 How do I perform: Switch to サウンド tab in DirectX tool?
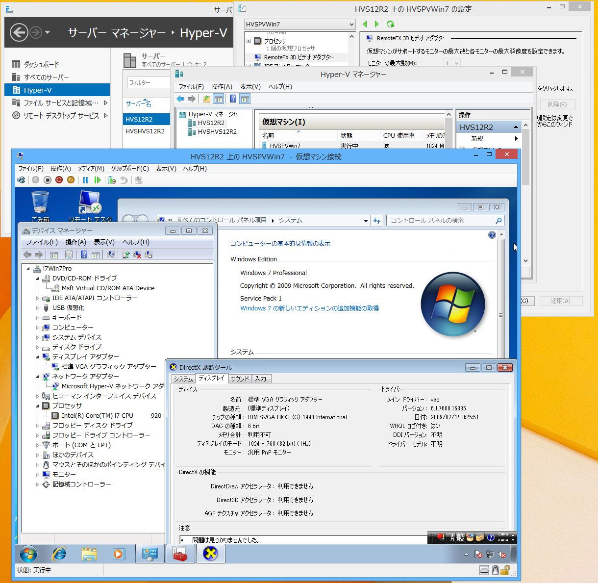240,379
